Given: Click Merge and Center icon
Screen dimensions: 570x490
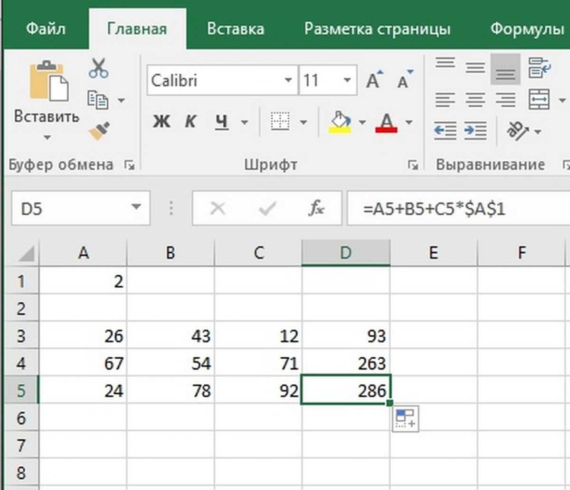Looking at the screenshot, I should point(540,100).
